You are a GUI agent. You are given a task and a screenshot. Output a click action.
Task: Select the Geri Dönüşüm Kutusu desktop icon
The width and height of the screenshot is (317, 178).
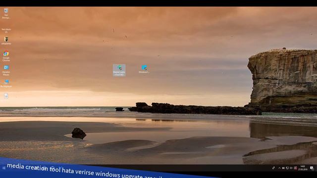6,13
